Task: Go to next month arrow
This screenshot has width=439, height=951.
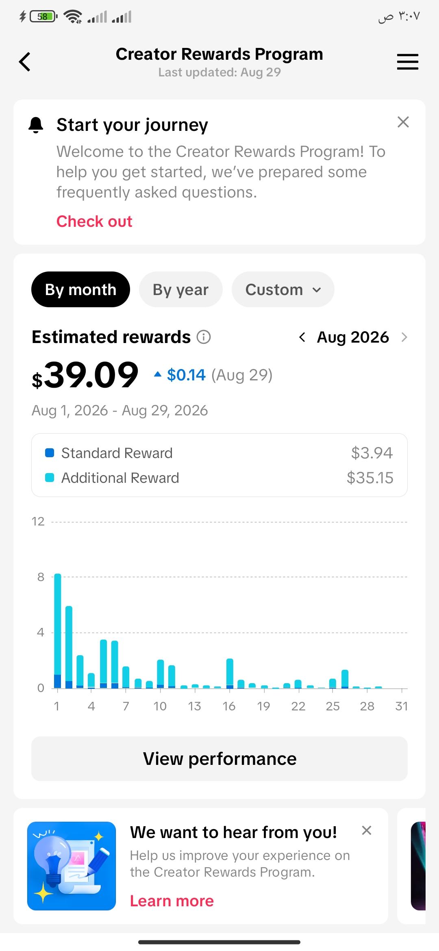Action: [404, 337]
